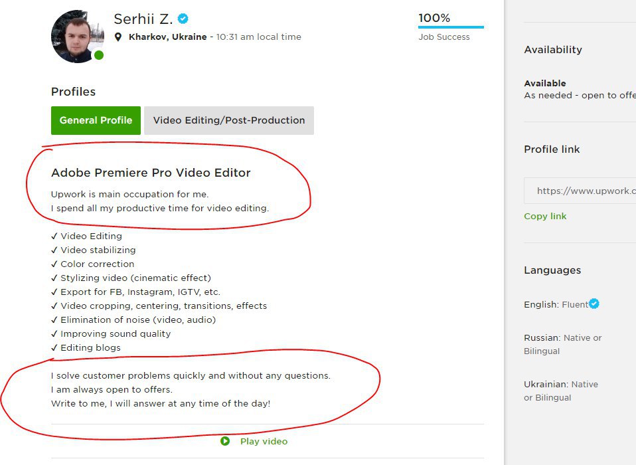Click the Kharkov, Ukraine location text
Screen dimensions: 636x465
pyautogui.click(x=167, y=37)
